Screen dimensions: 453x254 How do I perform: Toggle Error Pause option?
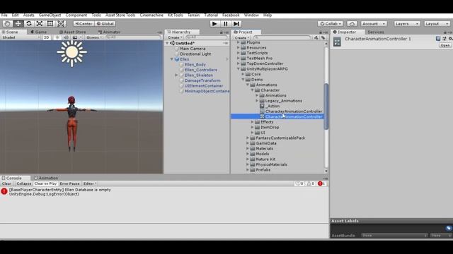pyautogui.click(x=69, y=183)
